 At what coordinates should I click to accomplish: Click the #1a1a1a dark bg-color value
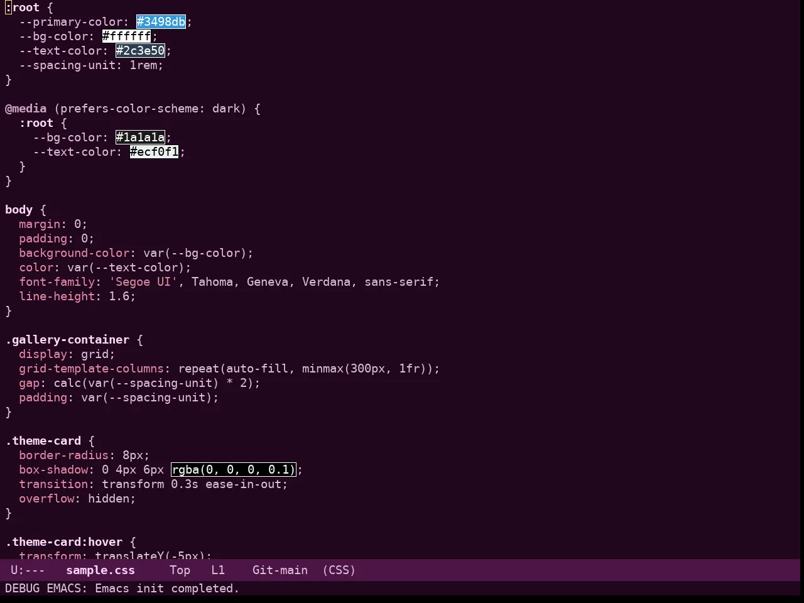tap(141, 138)
